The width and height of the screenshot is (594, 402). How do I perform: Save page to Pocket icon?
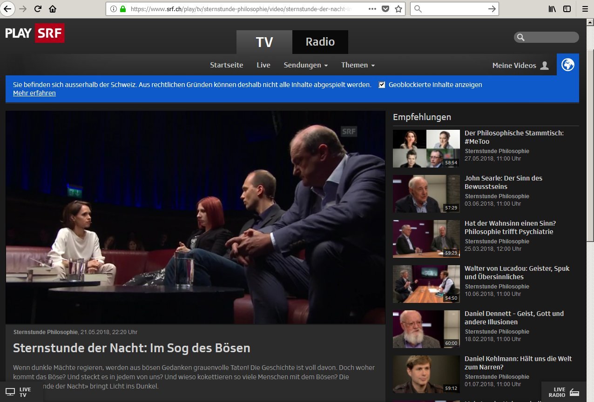click(385, 9)
